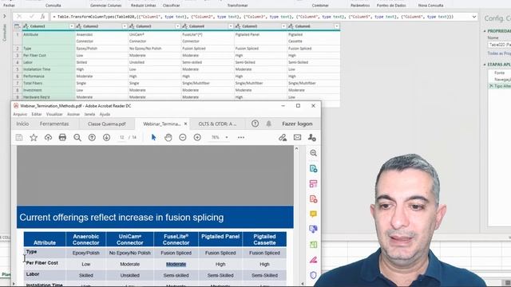The image size is (511, 287).
Task: Click highlighted Moderate cell under FuseLite in PDF
Action: (176, 264)
